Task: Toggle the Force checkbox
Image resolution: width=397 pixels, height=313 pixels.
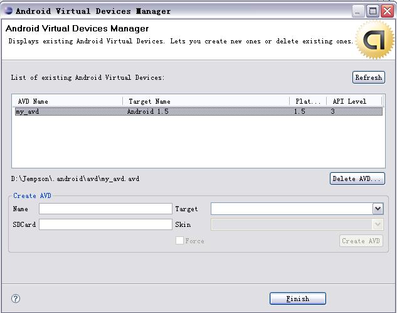Action: (179, 241)
